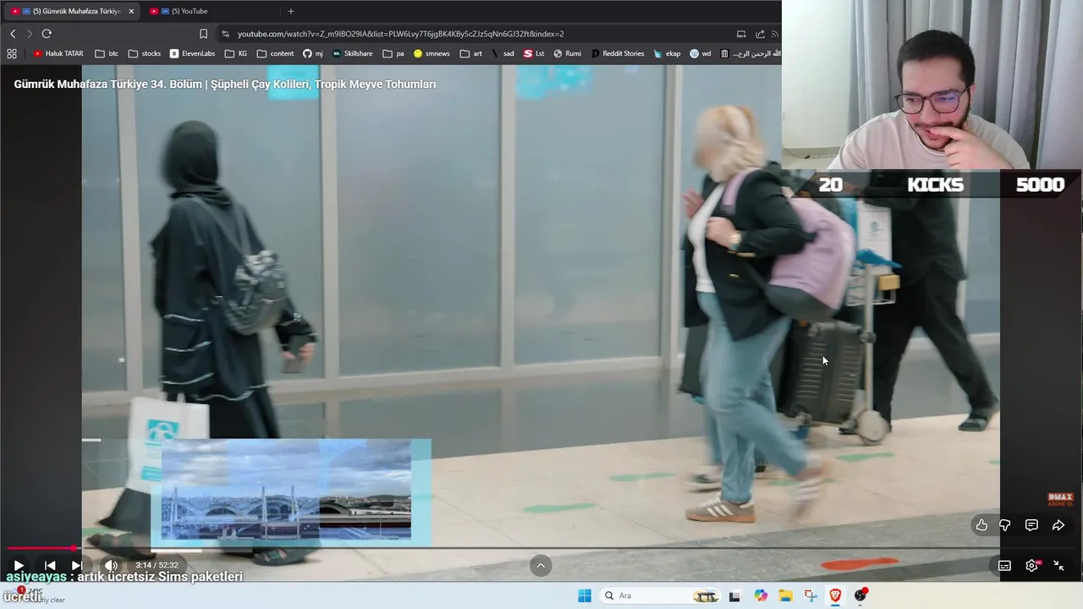Cast or picture-in-picture icon in address bar
The height and width of the screenshot is (609, 1083).
coord(741,34)
